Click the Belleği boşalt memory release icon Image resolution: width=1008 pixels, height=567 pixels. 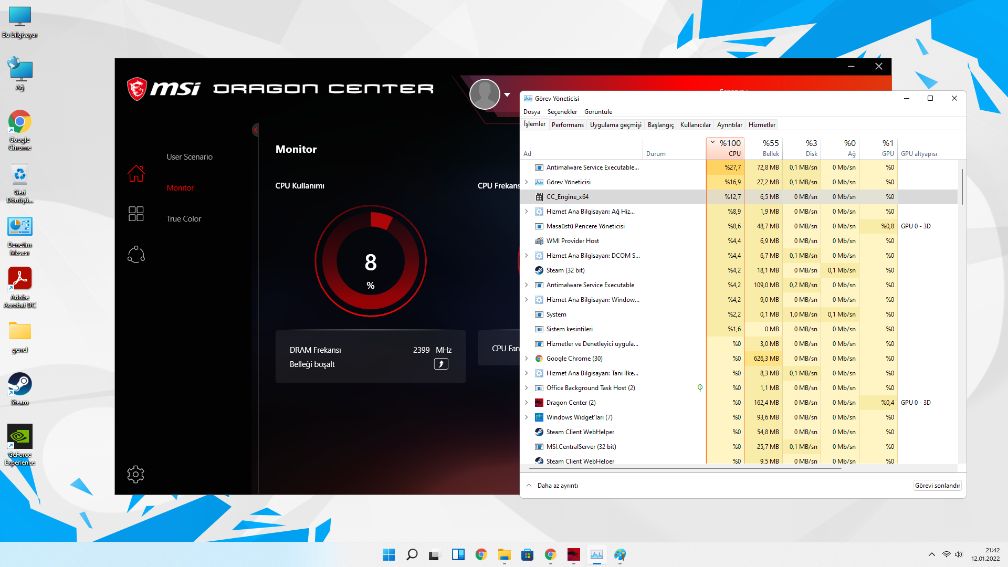(441, 364)
